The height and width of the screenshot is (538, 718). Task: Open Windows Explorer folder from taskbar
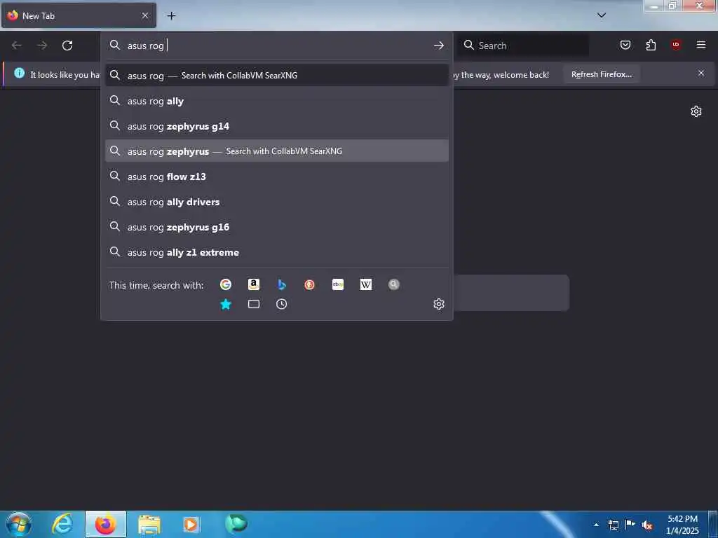tap(149, 524)
